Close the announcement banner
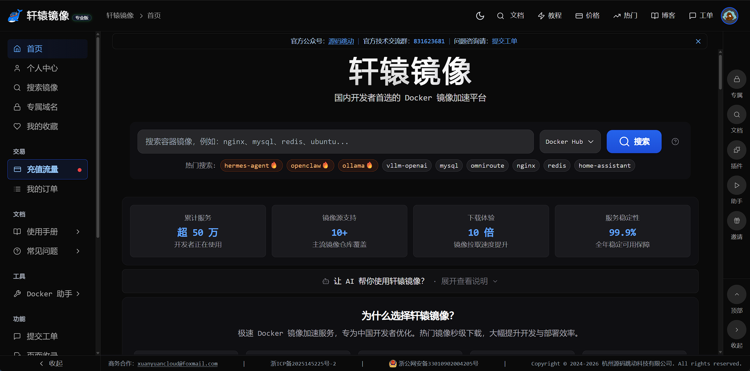Screen dimensions: 750x371 698,41
